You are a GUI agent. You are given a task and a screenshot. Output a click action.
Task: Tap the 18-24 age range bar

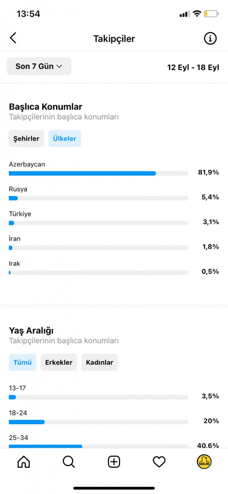pos(98,422)
